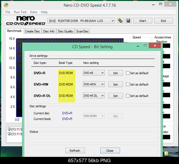Maximize the Bit Setting dialog
Screen dimensions: 179x164
(x=145, y=46)
